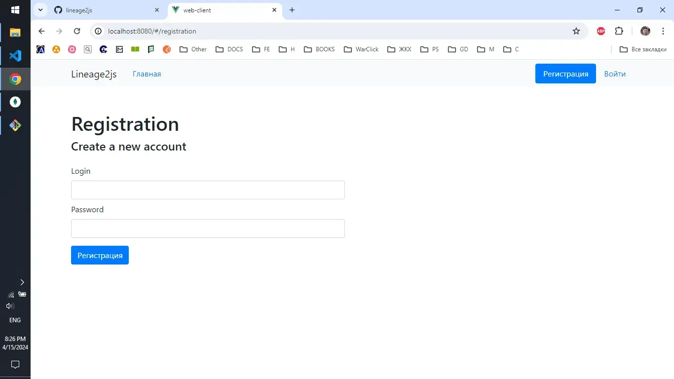Image resolution: width=674 pixels, height=379 pixels.
Task: Bookmark this page with the star icon
Action: point(576,31)
